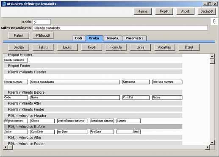Insert a text element with Teksts
219x157 pixels.
click(43, 47)
